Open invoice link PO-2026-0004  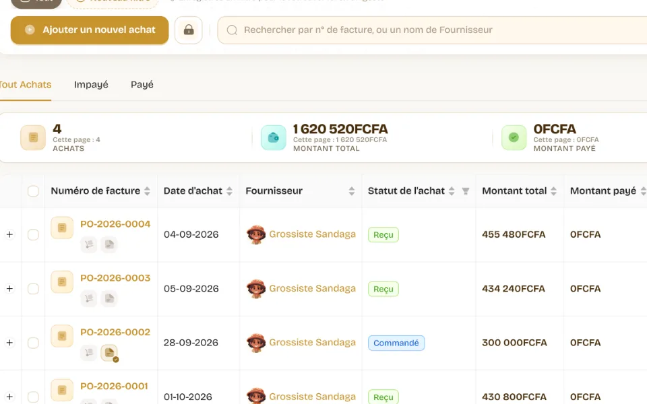point(115,224)
